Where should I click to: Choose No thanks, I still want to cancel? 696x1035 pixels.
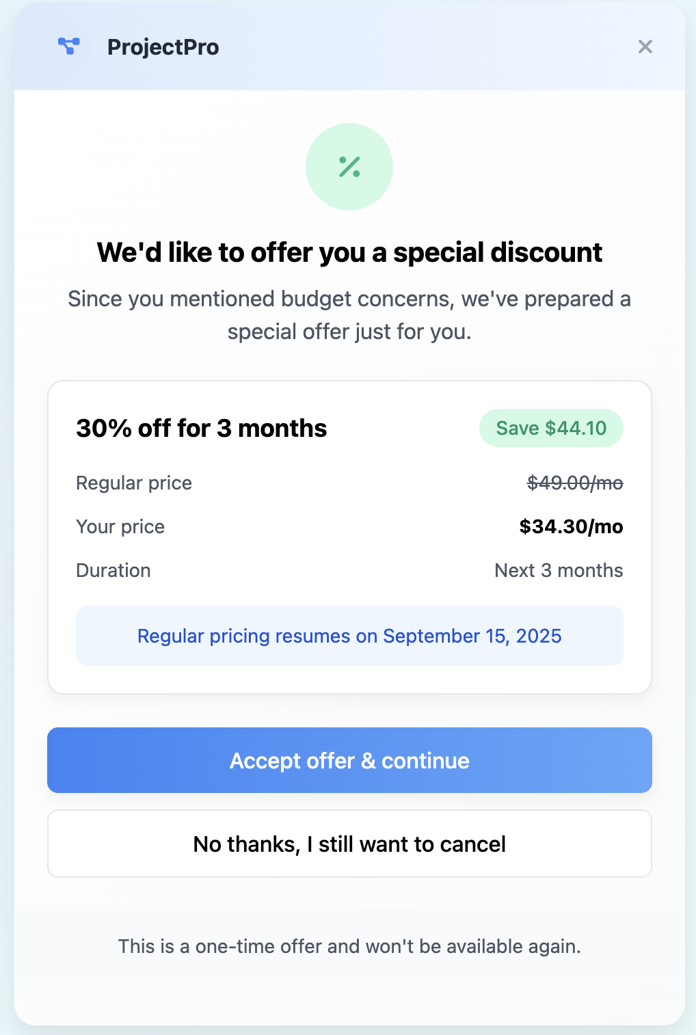click(x=349, y=844)
